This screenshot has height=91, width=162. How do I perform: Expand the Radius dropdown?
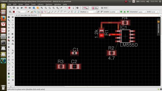point(95,12)
